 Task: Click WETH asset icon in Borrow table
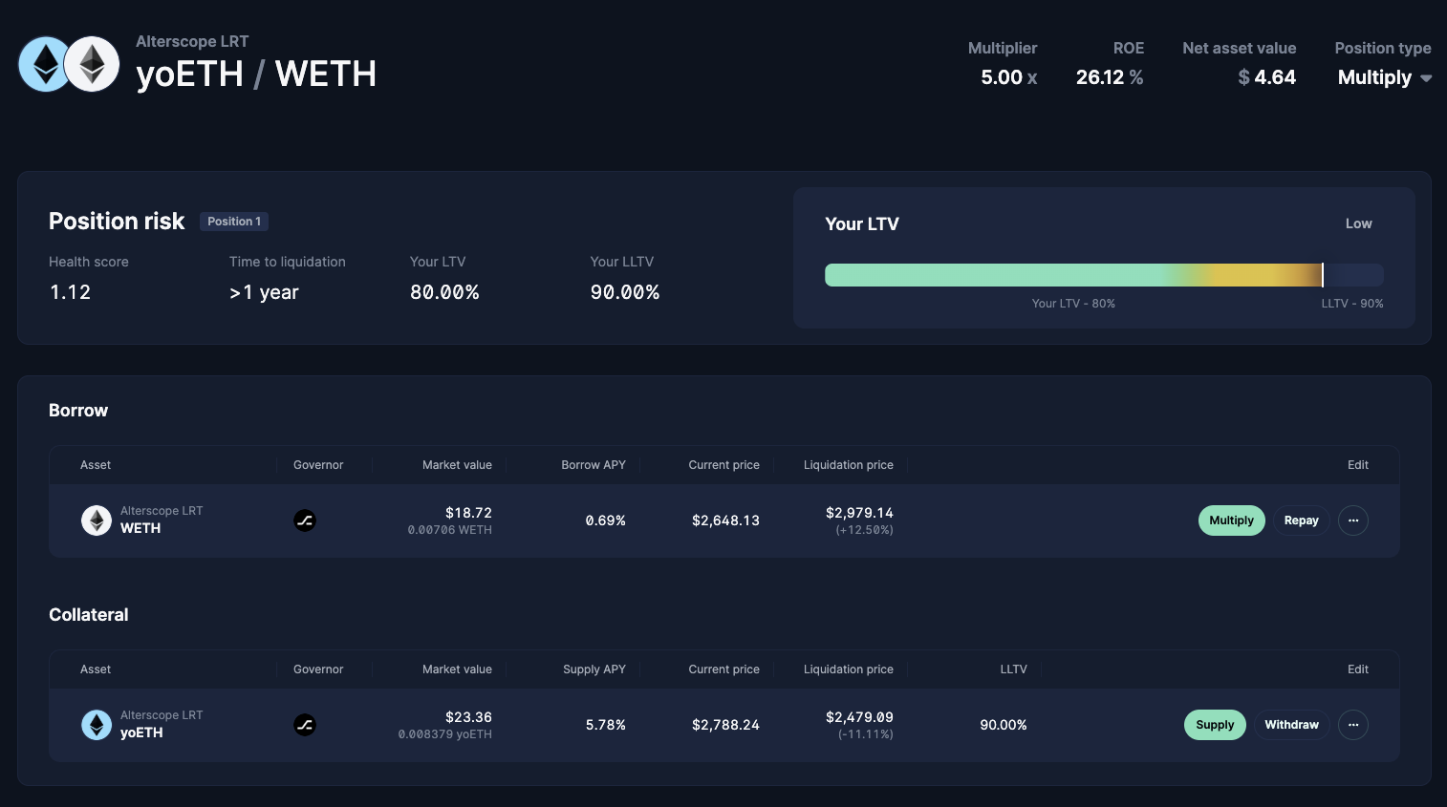click(97, 520)
